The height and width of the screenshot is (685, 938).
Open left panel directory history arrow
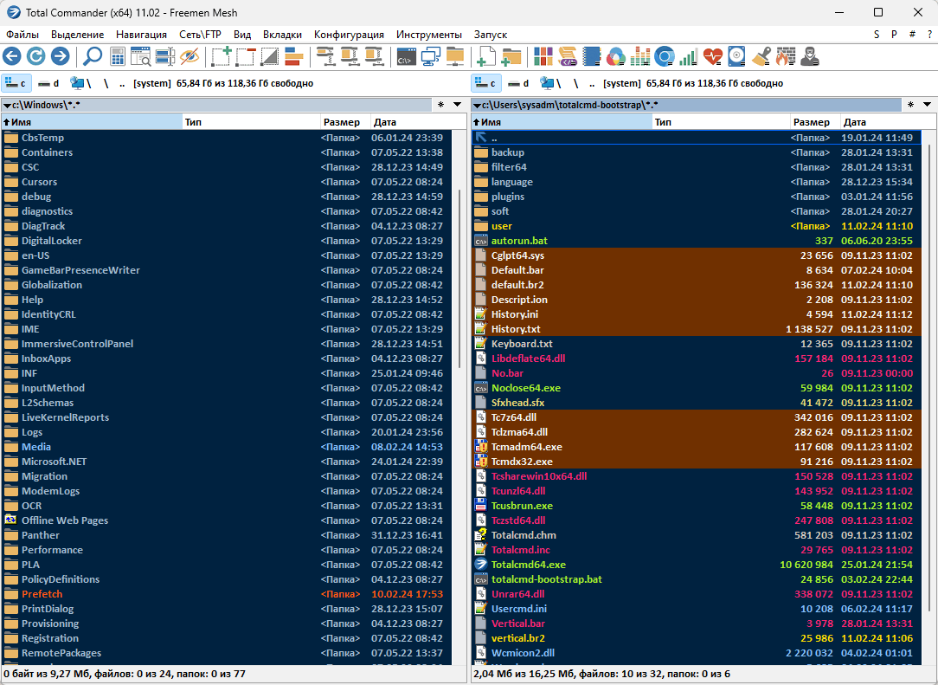coord(458,105)
